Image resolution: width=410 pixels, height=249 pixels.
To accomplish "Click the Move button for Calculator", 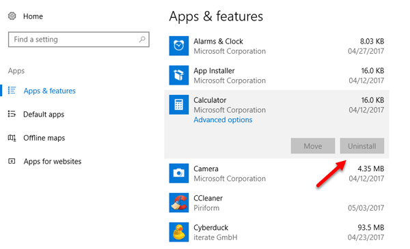I will [x=313, y=146].
